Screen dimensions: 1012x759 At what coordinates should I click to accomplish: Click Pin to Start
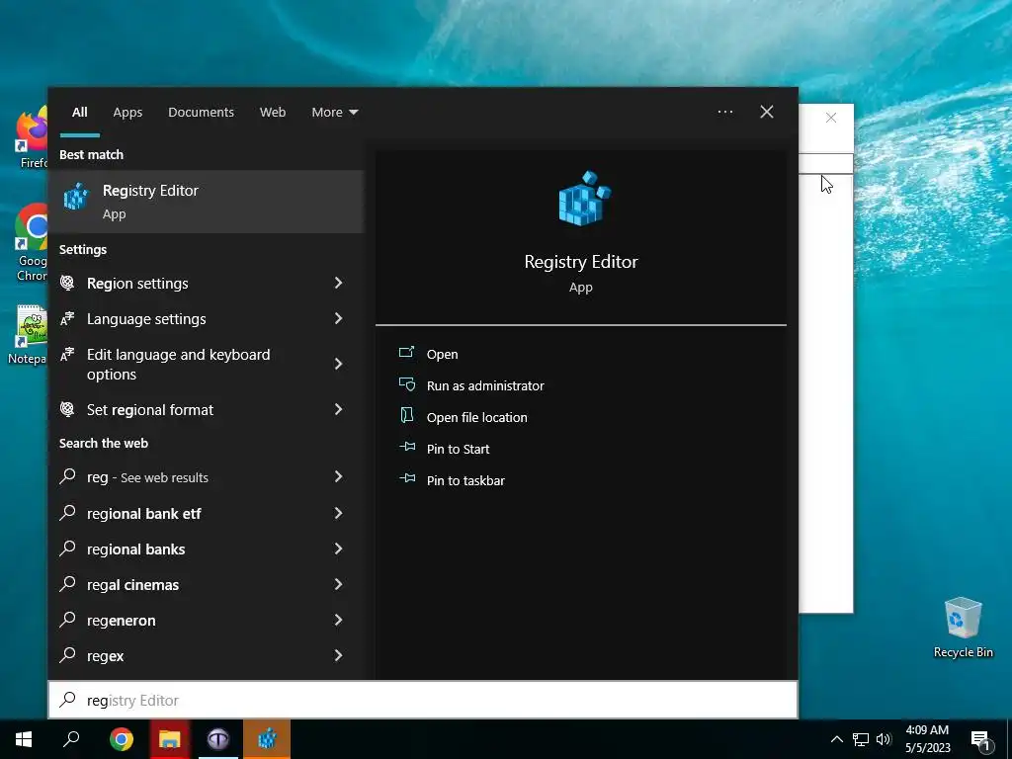tap(459, 450)
